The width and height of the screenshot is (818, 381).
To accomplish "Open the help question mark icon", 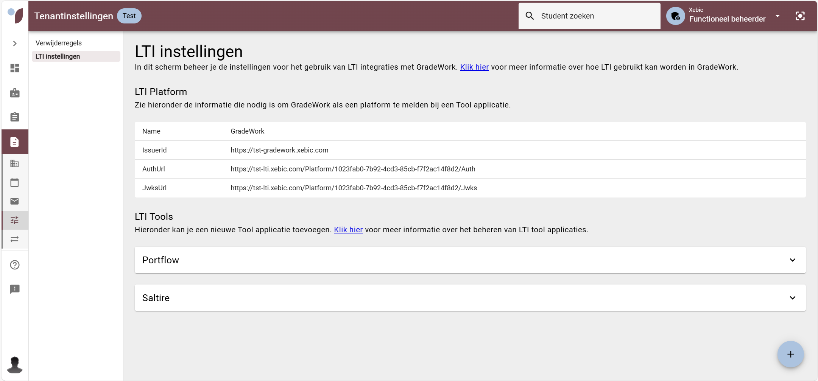I will pyautogui.click(x=15, y=265).
